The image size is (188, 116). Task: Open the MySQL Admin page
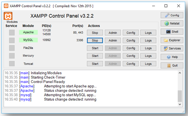[x=113, y=40]
